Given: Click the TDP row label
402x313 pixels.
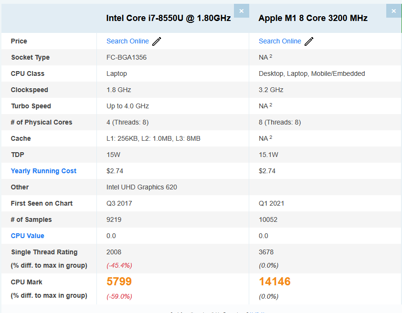Looking at the screenshot, I should 18,155.
